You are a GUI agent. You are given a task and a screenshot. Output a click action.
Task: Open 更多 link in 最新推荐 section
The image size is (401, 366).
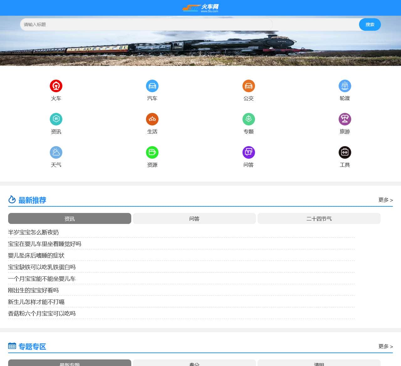pos(386,200)
